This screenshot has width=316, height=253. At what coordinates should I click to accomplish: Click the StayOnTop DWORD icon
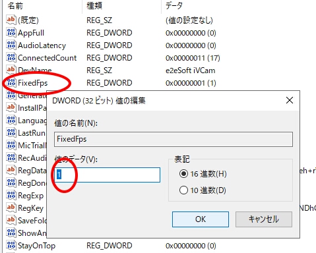11,245
